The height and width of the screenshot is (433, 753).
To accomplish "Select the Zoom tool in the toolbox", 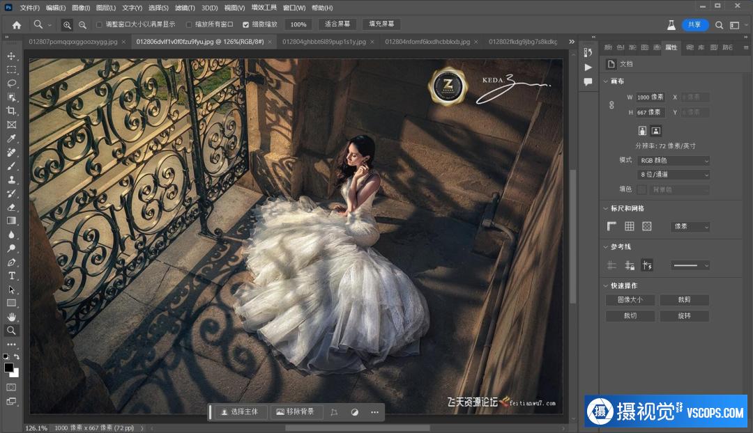I will pyautogui.click(x=12, y=331).
